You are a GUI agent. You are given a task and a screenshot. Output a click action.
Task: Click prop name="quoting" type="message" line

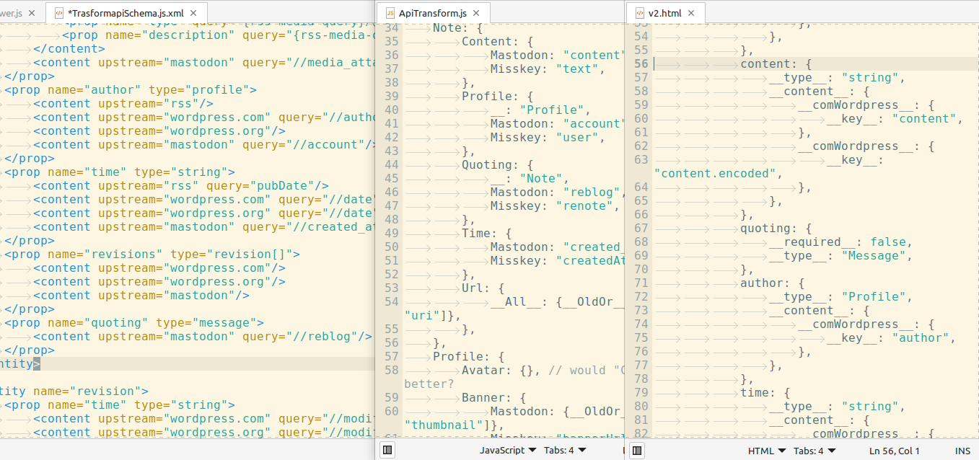point(134,323)
